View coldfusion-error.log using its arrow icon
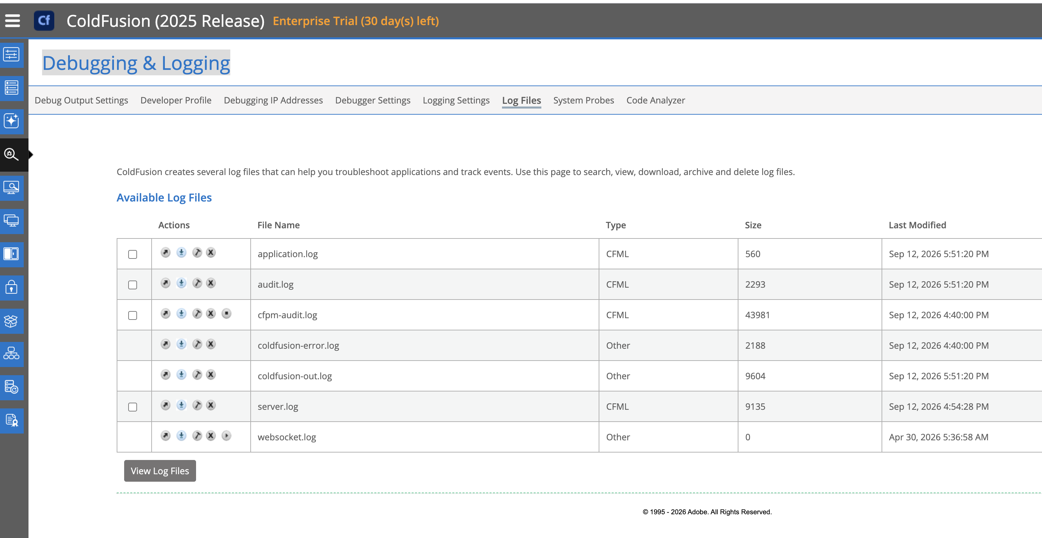1042x538 pixels. [x=166, y=344]
